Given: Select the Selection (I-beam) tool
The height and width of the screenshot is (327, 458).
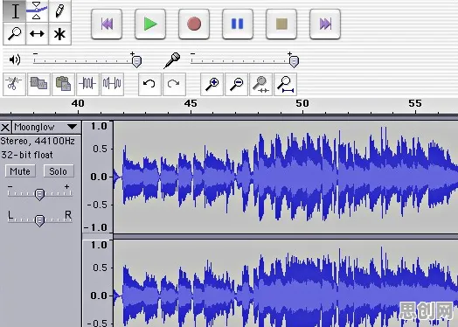Looking at the screenshot, I should coord(14,11).
